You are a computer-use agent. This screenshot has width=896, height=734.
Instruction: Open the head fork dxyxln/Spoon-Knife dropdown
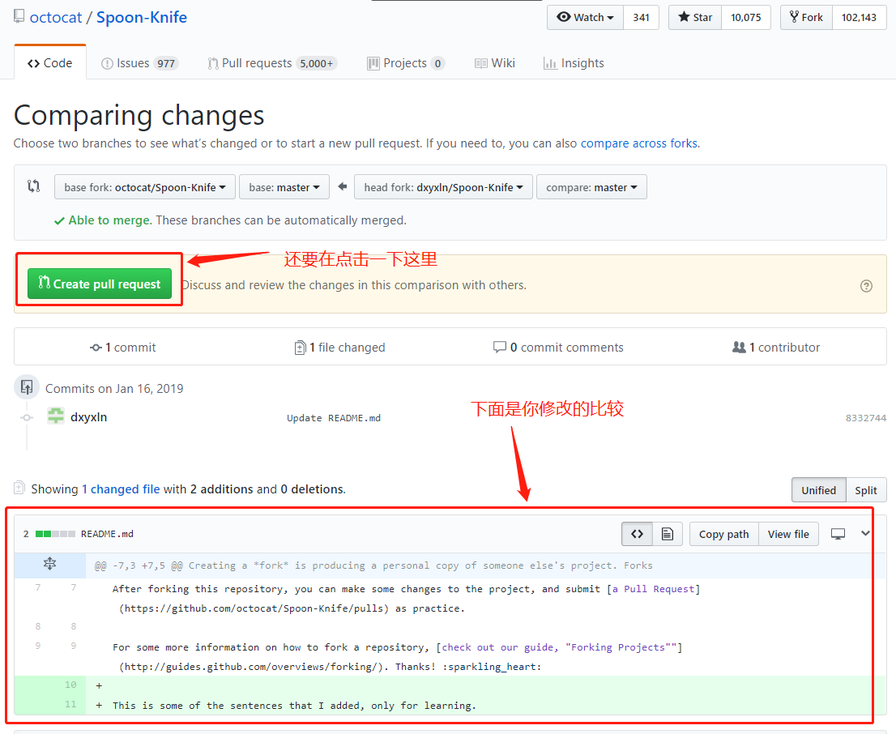(443, 186)
